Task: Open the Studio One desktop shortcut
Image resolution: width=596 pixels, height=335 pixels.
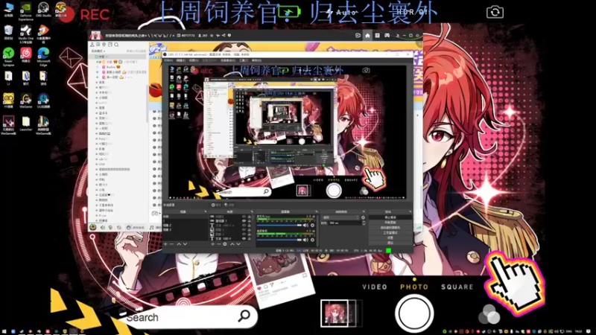Action: coord(26,33)
